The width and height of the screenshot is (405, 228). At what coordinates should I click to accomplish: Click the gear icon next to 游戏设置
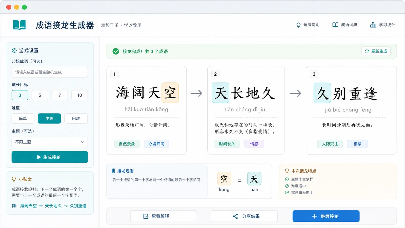click(14, 51)
